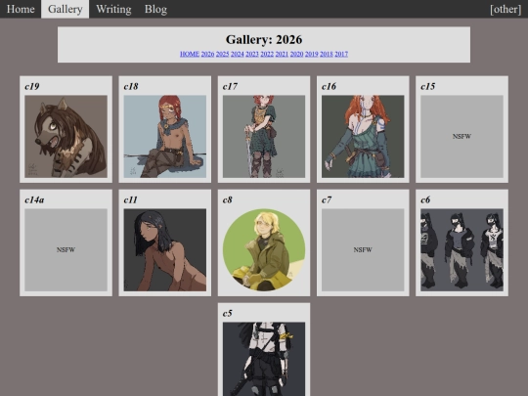528x396 pixels.
Task: Open the 2024 gallery year link
Action: point(237,54)
